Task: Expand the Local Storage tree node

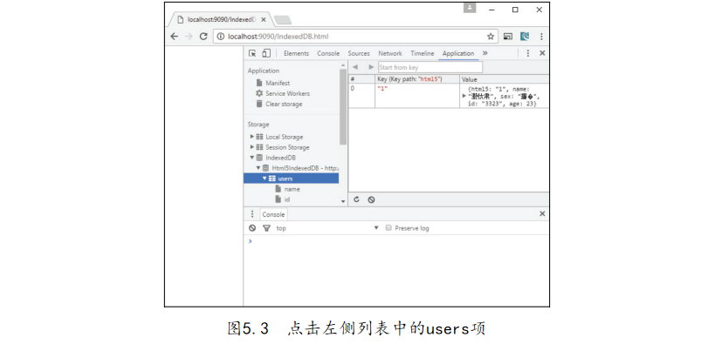Action: (252, 137)
